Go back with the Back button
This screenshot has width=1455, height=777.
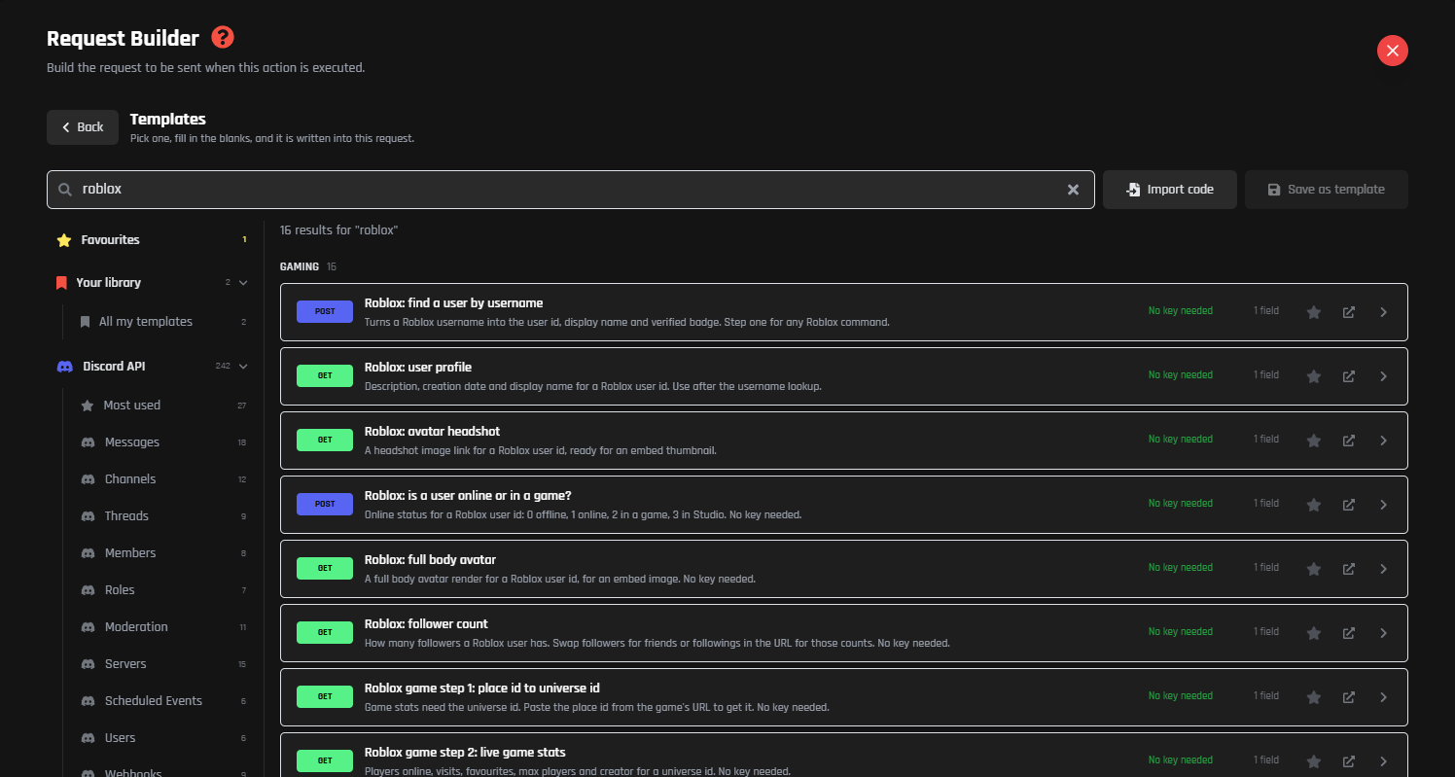point(83,127)
